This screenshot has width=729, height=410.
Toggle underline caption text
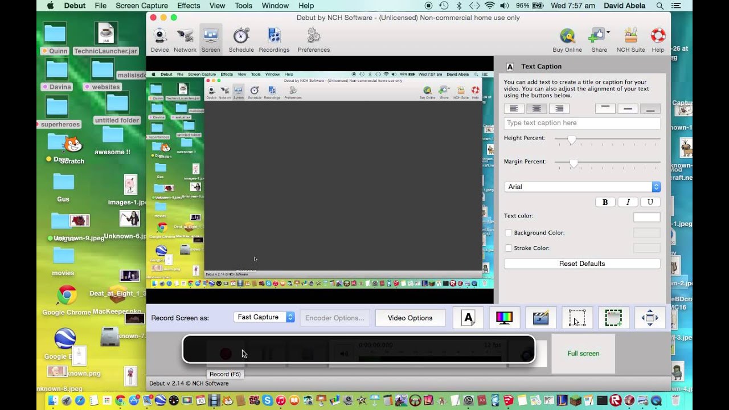pos(650,202)
